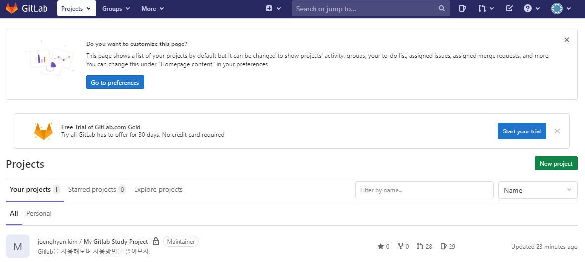Open the Name sort dropdown
The height and width of the screenshot is (262, 585).
tap(538, 190)
